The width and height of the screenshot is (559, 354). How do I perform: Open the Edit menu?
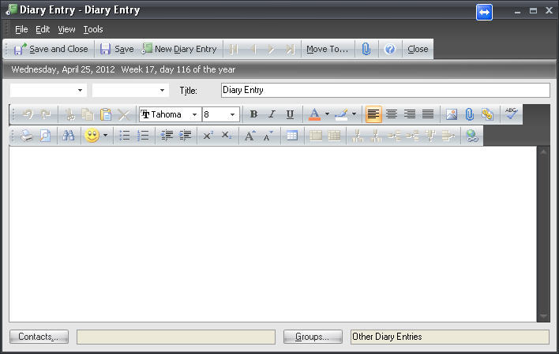(43, 29)
